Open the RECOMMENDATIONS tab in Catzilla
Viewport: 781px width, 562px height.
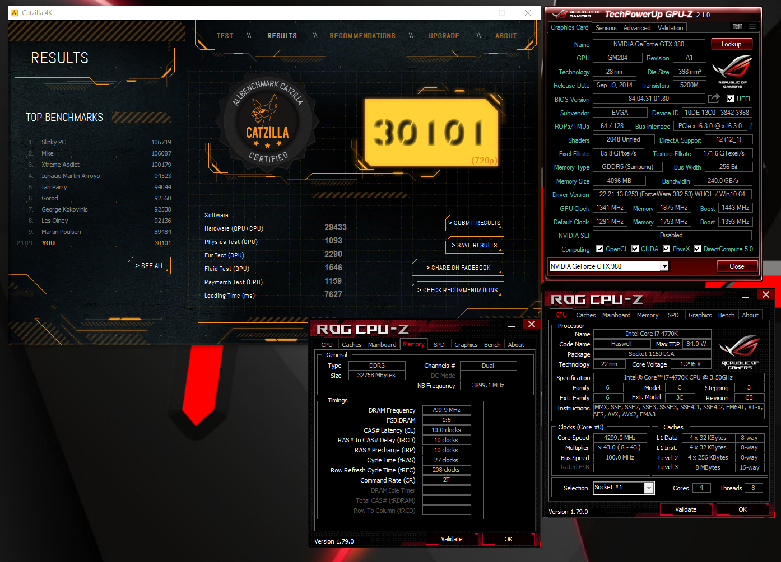pos(362,36)
